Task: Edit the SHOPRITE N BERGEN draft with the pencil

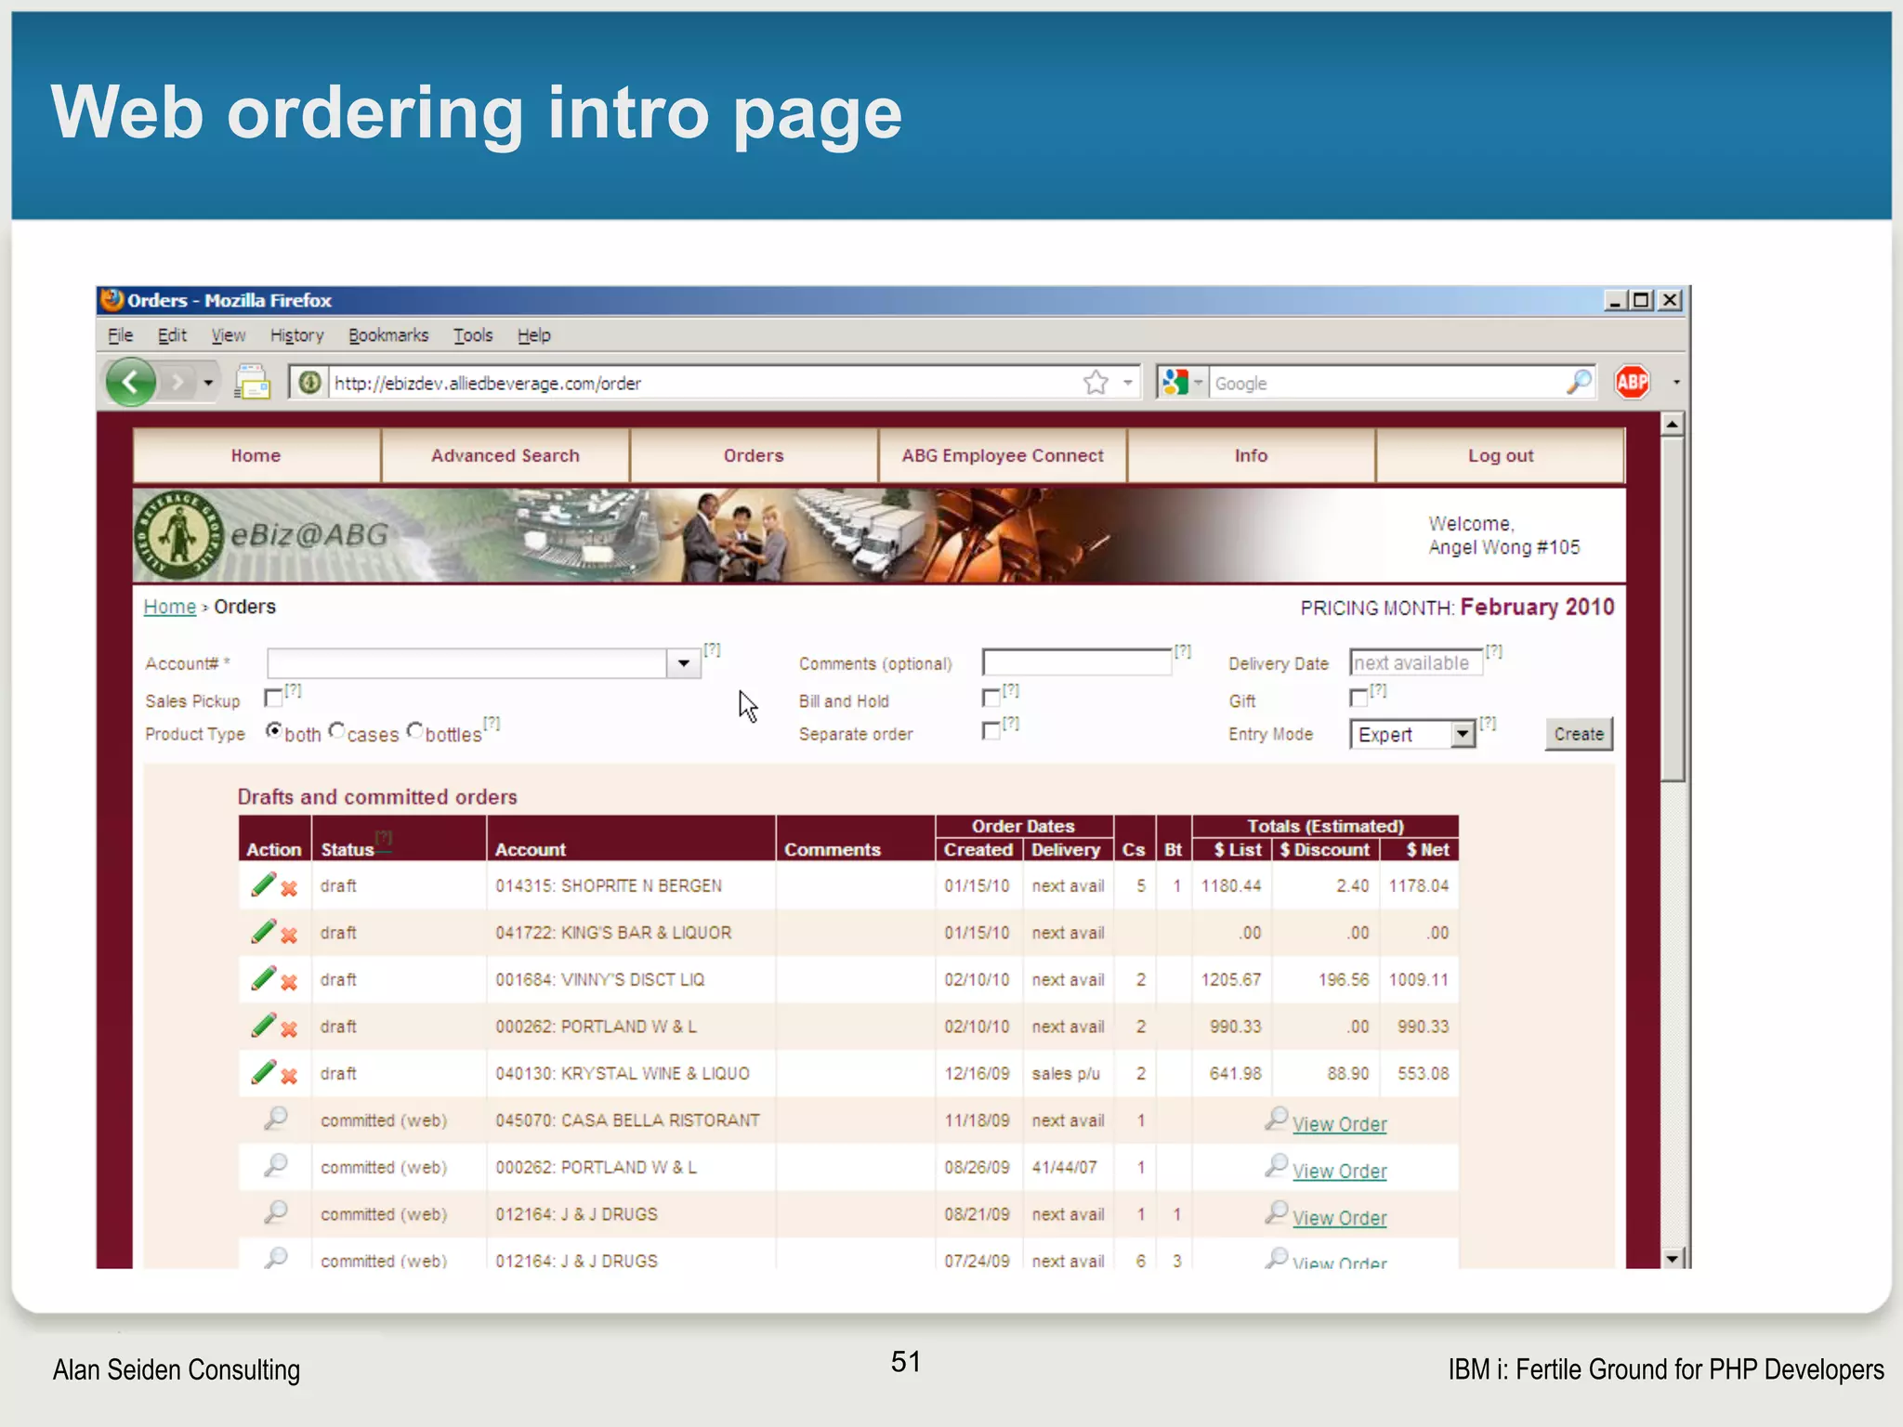Action: (264, 884)
